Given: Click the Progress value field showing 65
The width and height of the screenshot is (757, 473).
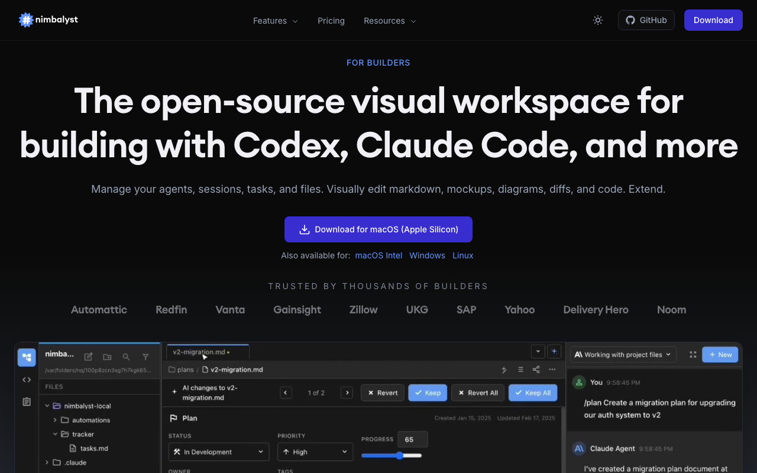Looking at the screenshot, I should 412,439.
